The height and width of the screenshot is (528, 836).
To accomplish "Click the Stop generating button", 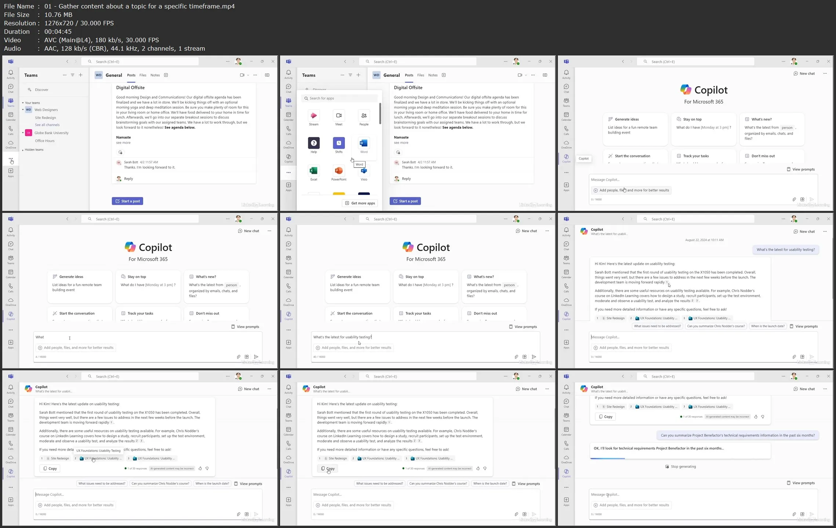I will pyautogui.click(x=680, y=467).
